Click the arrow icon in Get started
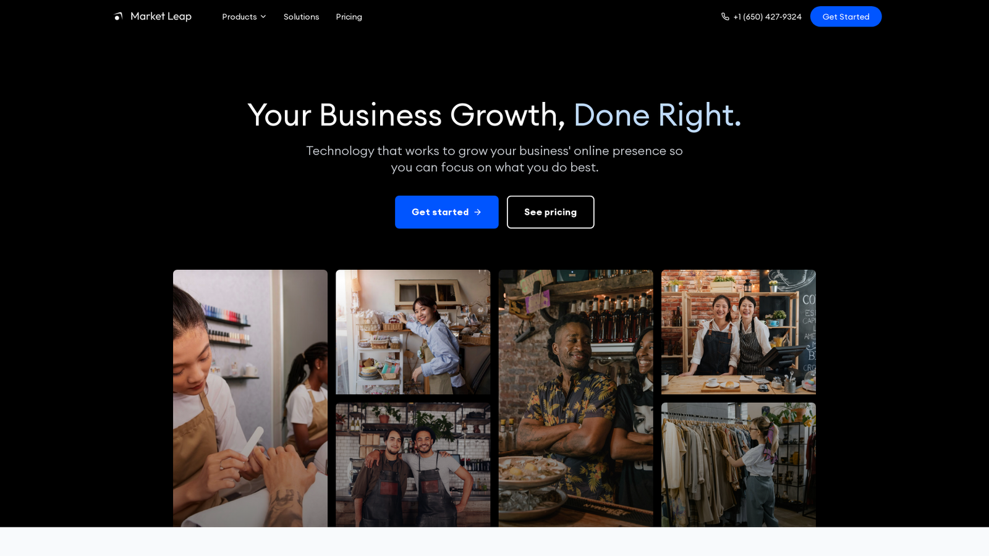 tap(478, 212)
